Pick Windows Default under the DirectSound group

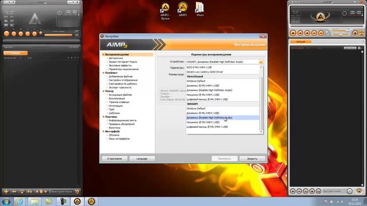coord(222,81)
